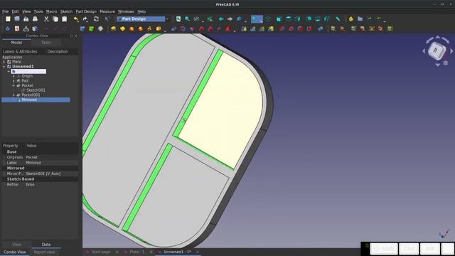Click the Fit all zoom icon

pos(178,19)
